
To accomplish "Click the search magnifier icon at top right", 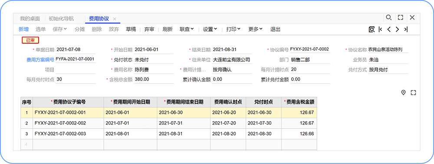I will point(388,18).
